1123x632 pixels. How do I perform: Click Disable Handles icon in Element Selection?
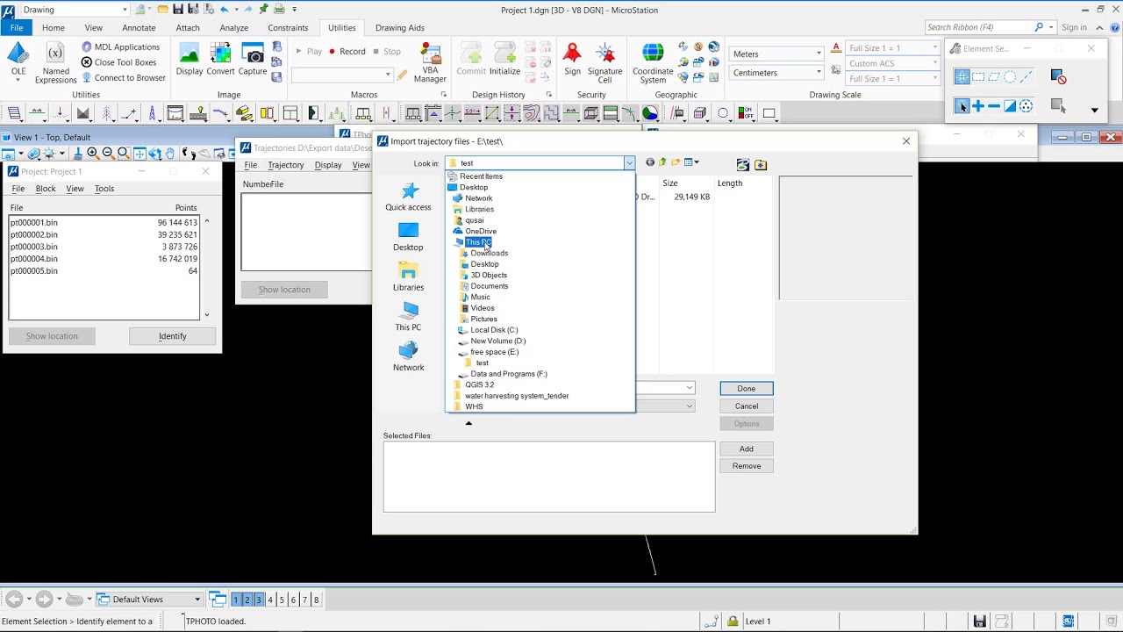(x=1058, y=77)
